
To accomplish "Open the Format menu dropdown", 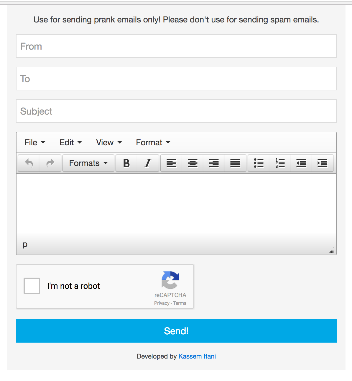I will pyautogui.click(x=153, y=142).
